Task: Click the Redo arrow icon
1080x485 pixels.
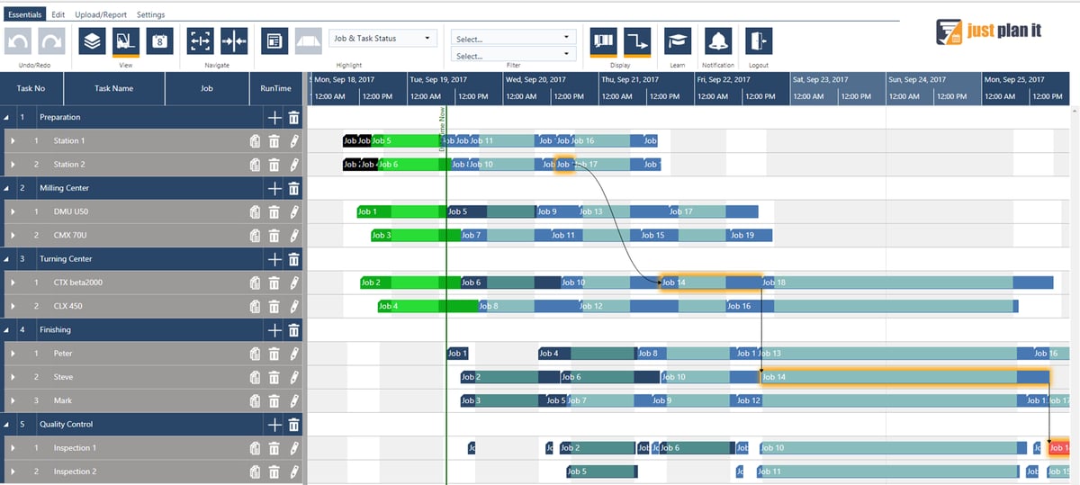Action: pyautogui.click(x=52, y=41)
